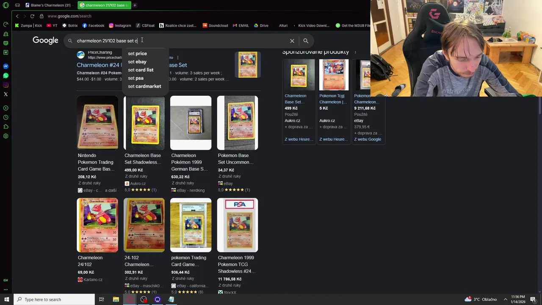Screen dimensions: 542x305
Task: Open the sidebar Player icon
Action: coord(6,108)
